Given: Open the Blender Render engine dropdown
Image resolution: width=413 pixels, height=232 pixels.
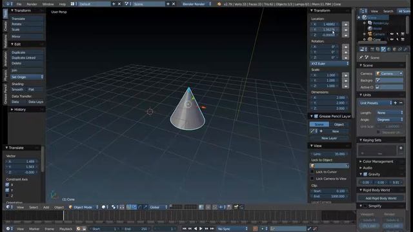Looking at the screenshot, I should 196,5.
